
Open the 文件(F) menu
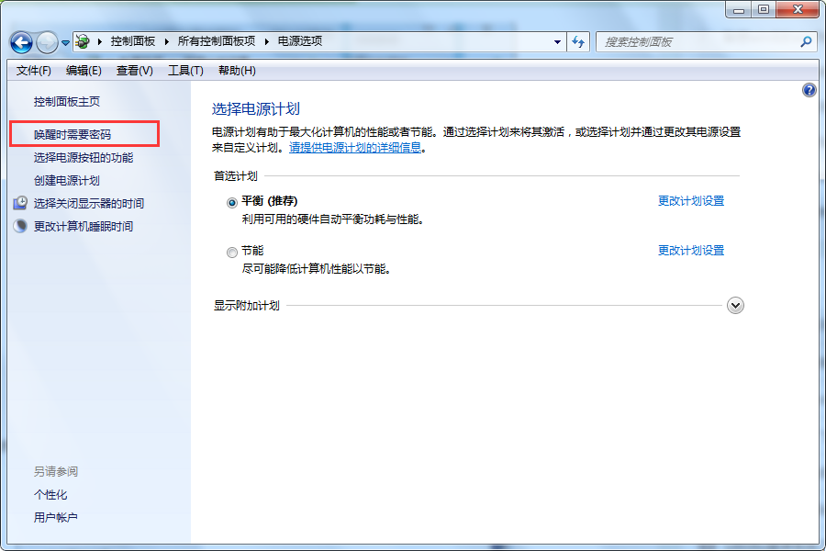pos(34,71)
